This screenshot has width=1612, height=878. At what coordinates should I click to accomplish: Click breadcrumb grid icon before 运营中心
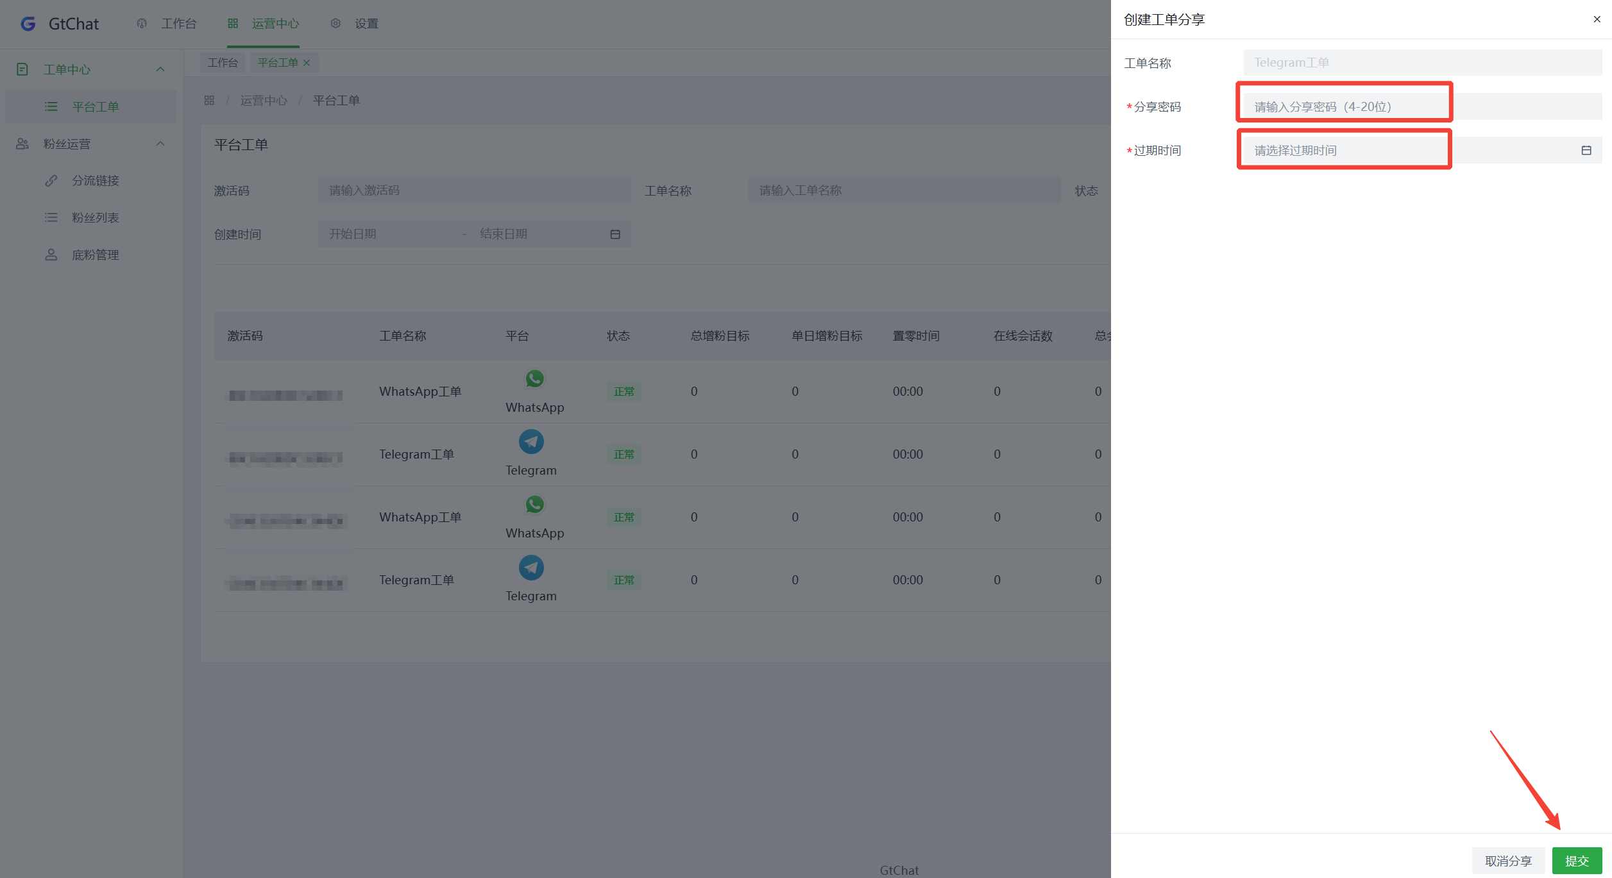point(209,101)
